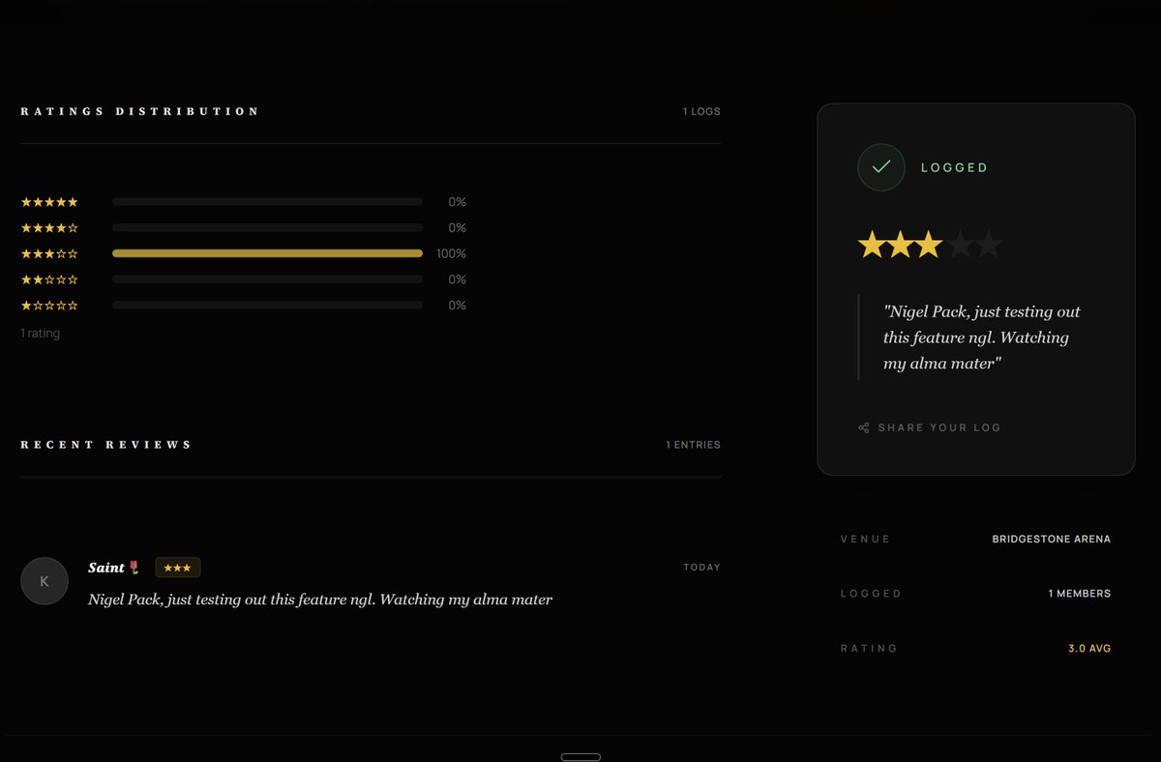The image size is (1161, 762).
Task: Click the green Logged checkmark icon
Action: (881, 167)
